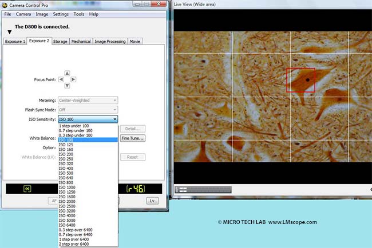Open the Camera menu
The width and height of the screenshot is (372, 248).
coord(23,14)
